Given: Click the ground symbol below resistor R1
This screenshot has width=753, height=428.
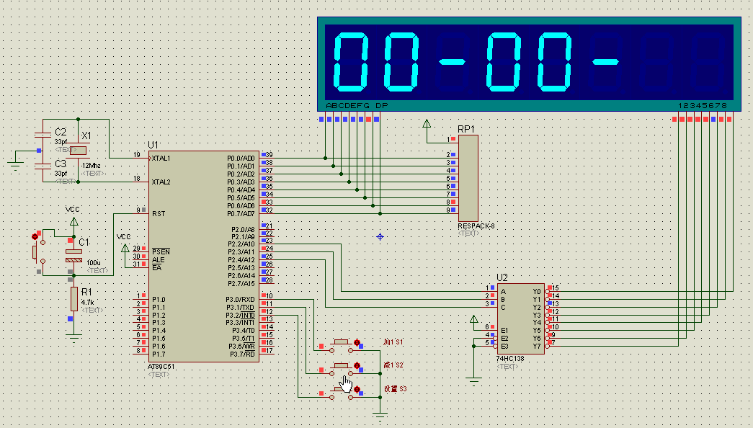Looking at the screenshot, I should click(73, 338).
